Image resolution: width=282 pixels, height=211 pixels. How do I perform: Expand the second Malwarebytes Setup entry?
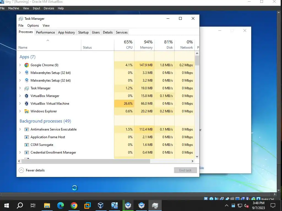tap(20, 80)
